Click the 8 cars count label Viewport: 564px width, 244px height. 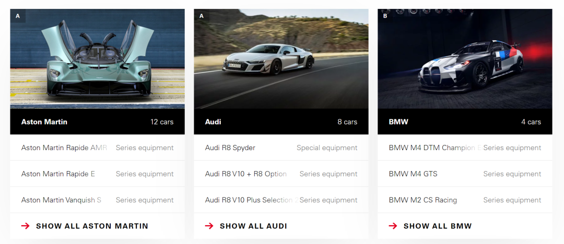347,122
